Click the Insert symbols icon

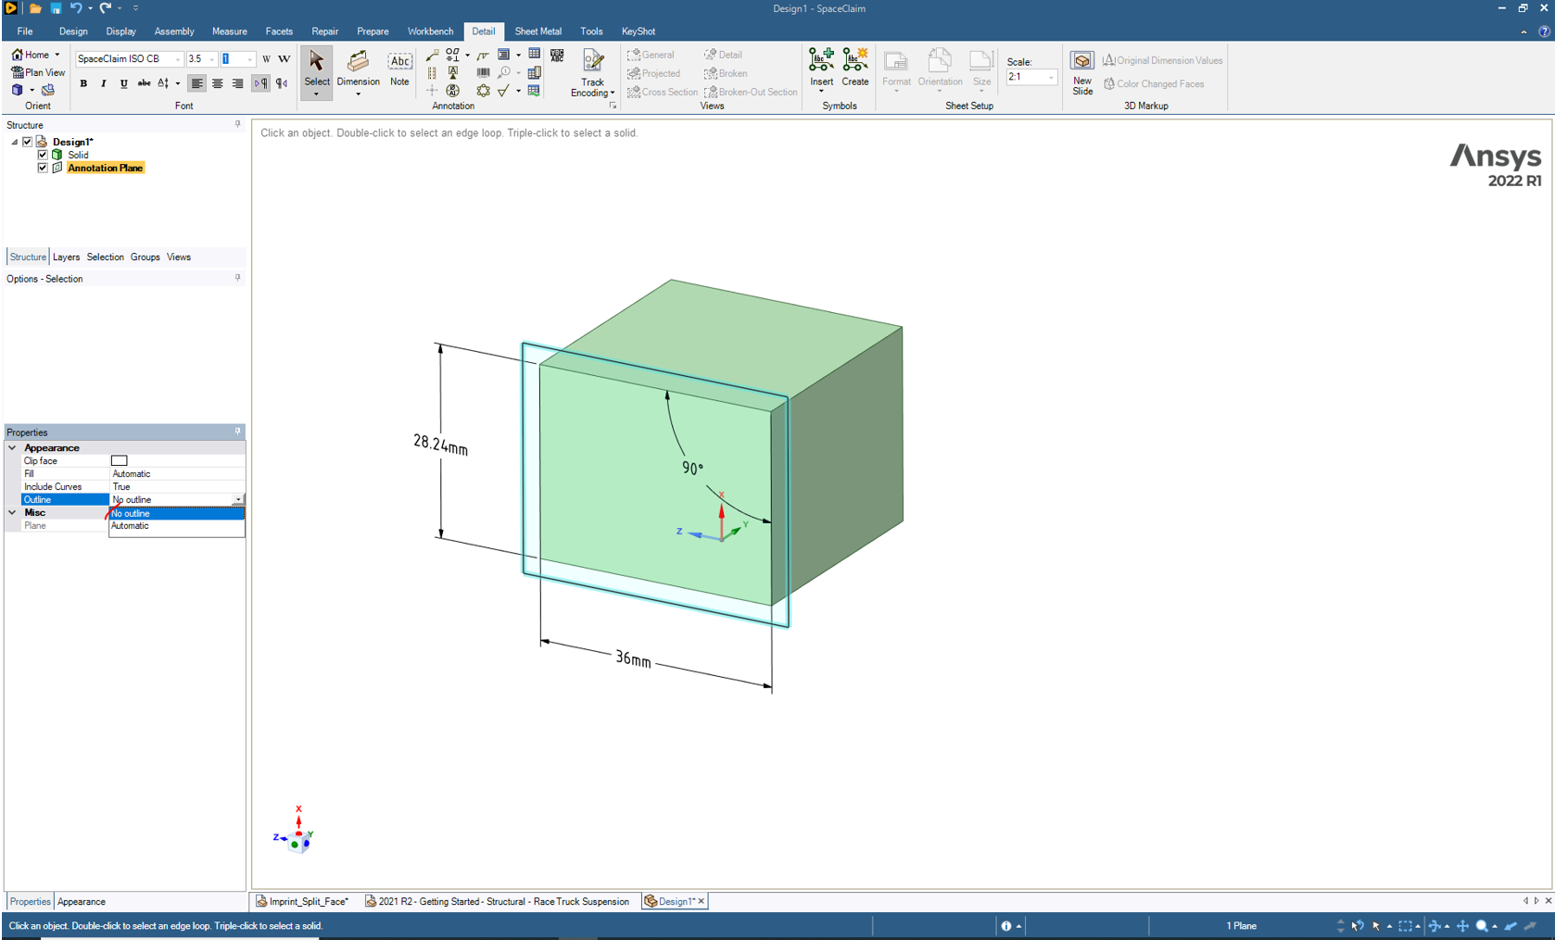click(x=821, y=68)
